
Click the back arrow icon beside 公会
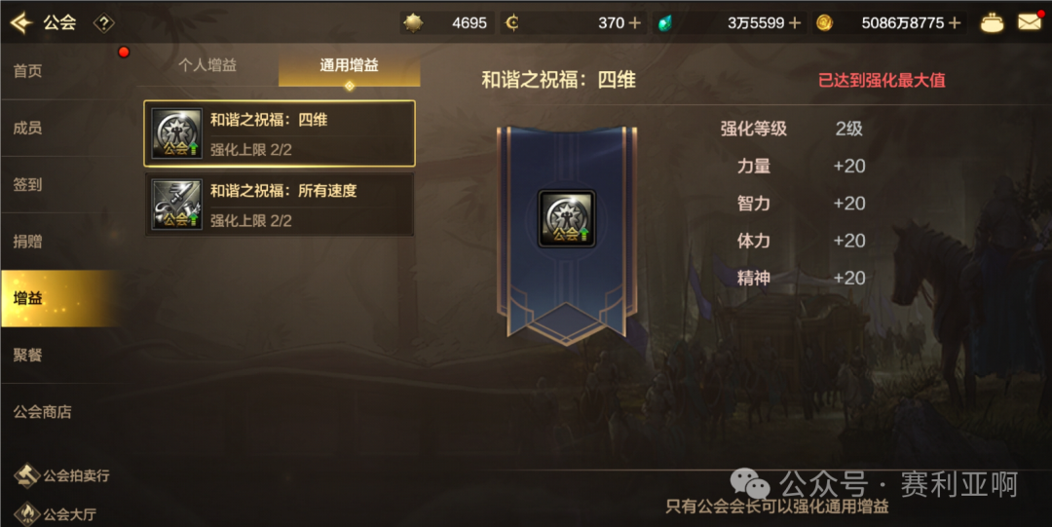point(21,22)
